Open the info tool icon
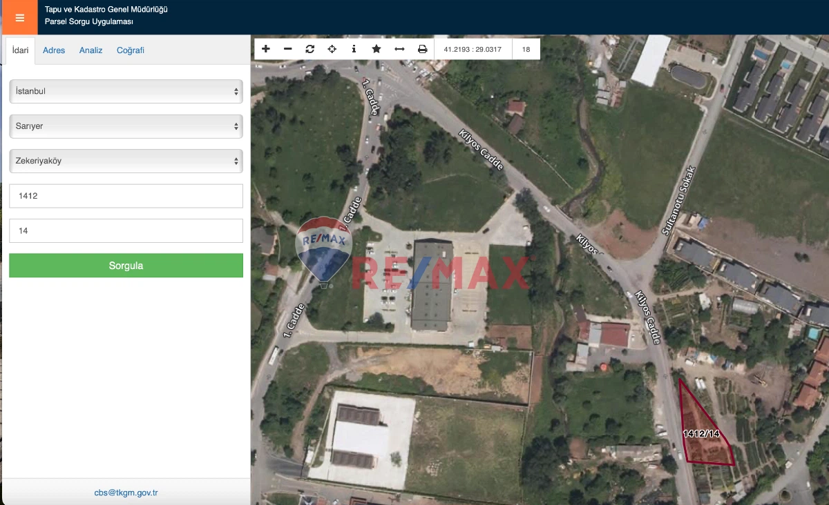The width and height of the screenshot is (829, 505). (354, 49)
